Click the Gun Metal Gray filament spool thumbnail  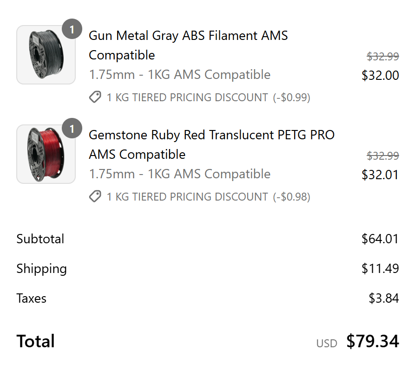click(x=46, y=55)
